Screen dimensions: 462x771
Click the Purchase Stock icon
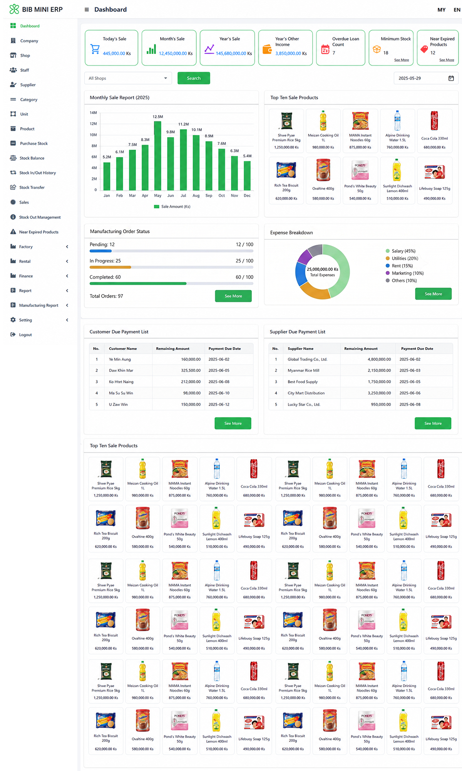[x=13, y=143]
